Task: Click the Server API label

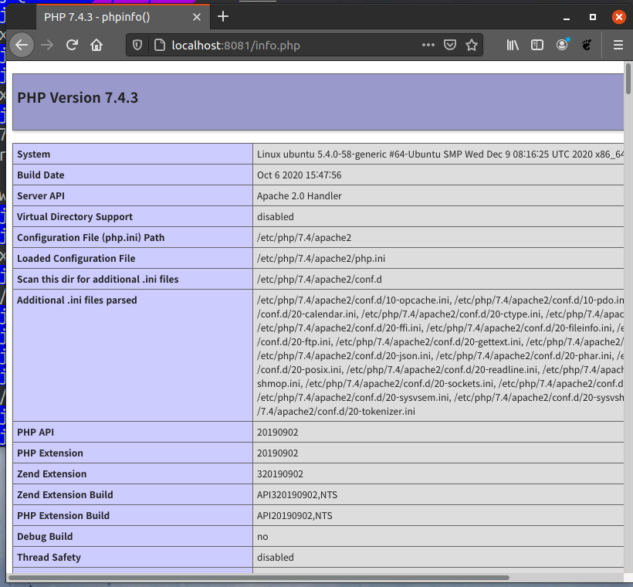Action: pos(41,196)
